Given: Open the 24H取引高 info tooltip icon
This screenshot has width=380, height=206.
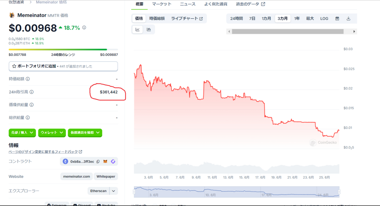Looking at the screenshot, I should click(31, 92).
